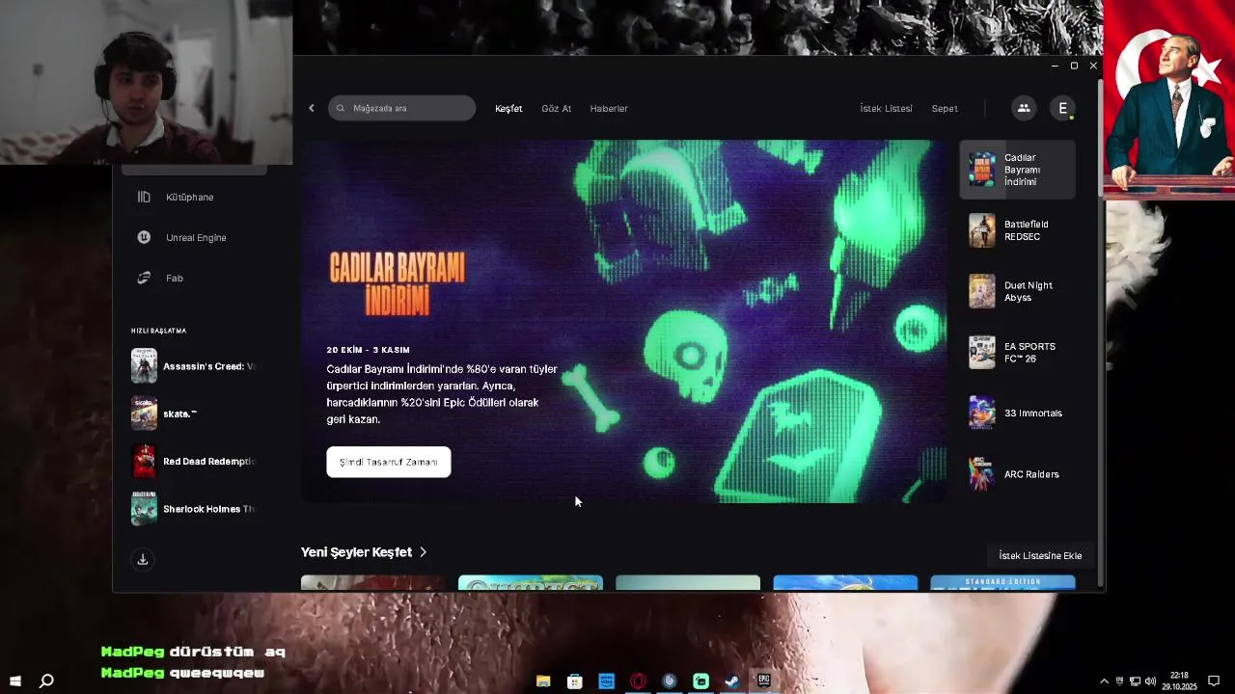Screen dimensions: 1235x694
Task: Open Microsoft Store from the taskbar
Action: tap(575, 681)
